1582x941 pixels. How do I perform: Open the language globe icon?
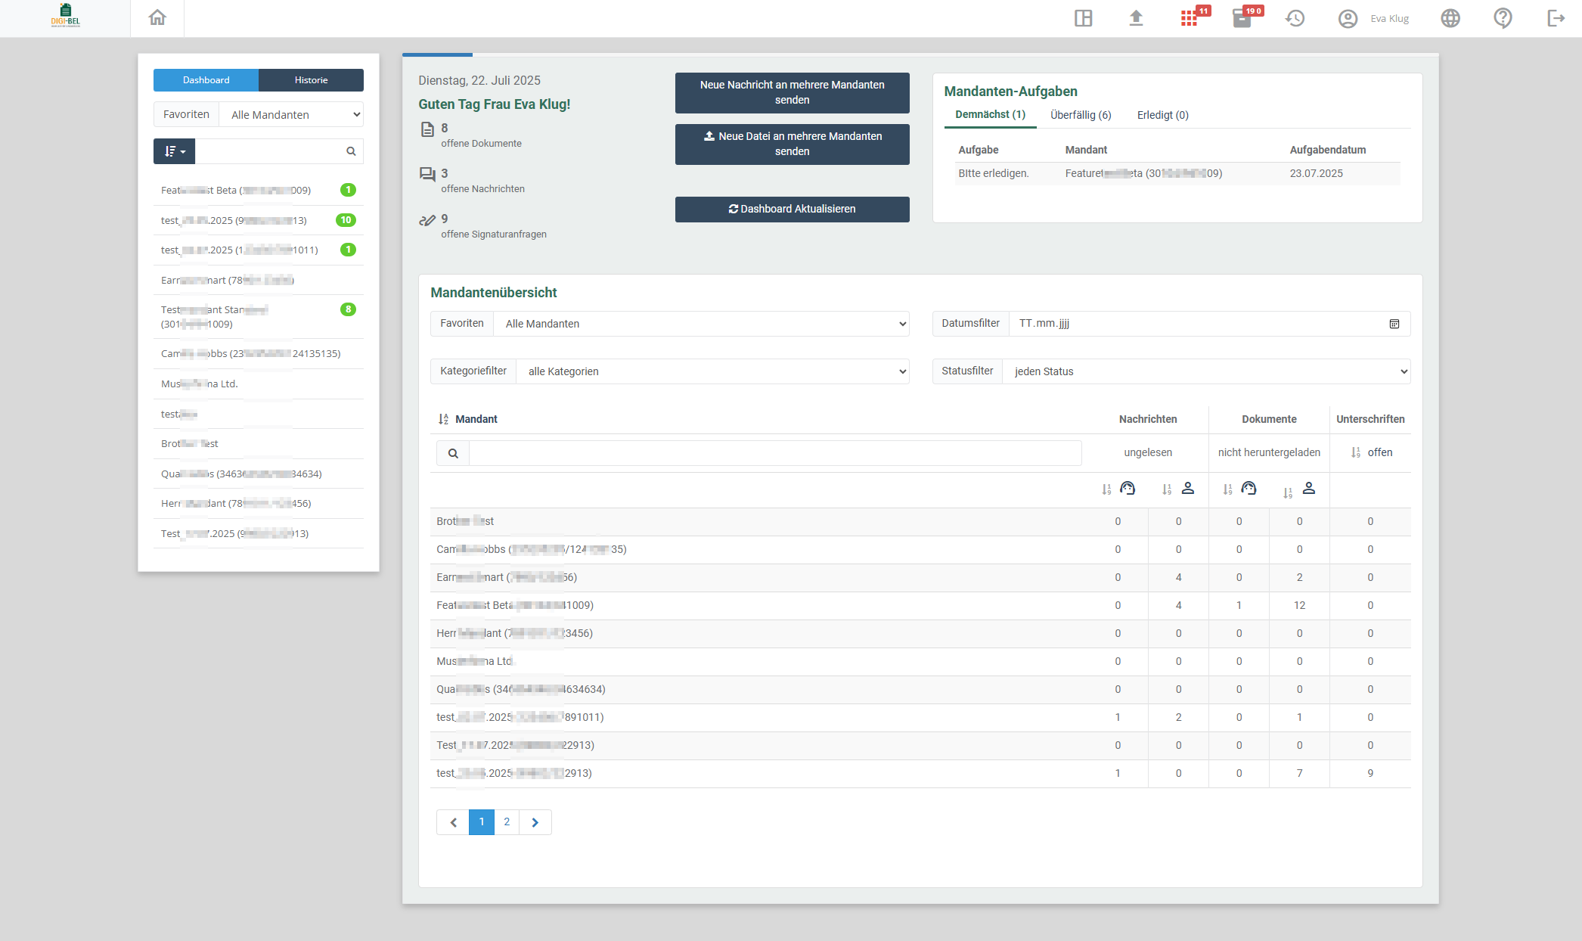click(1450, 18)
